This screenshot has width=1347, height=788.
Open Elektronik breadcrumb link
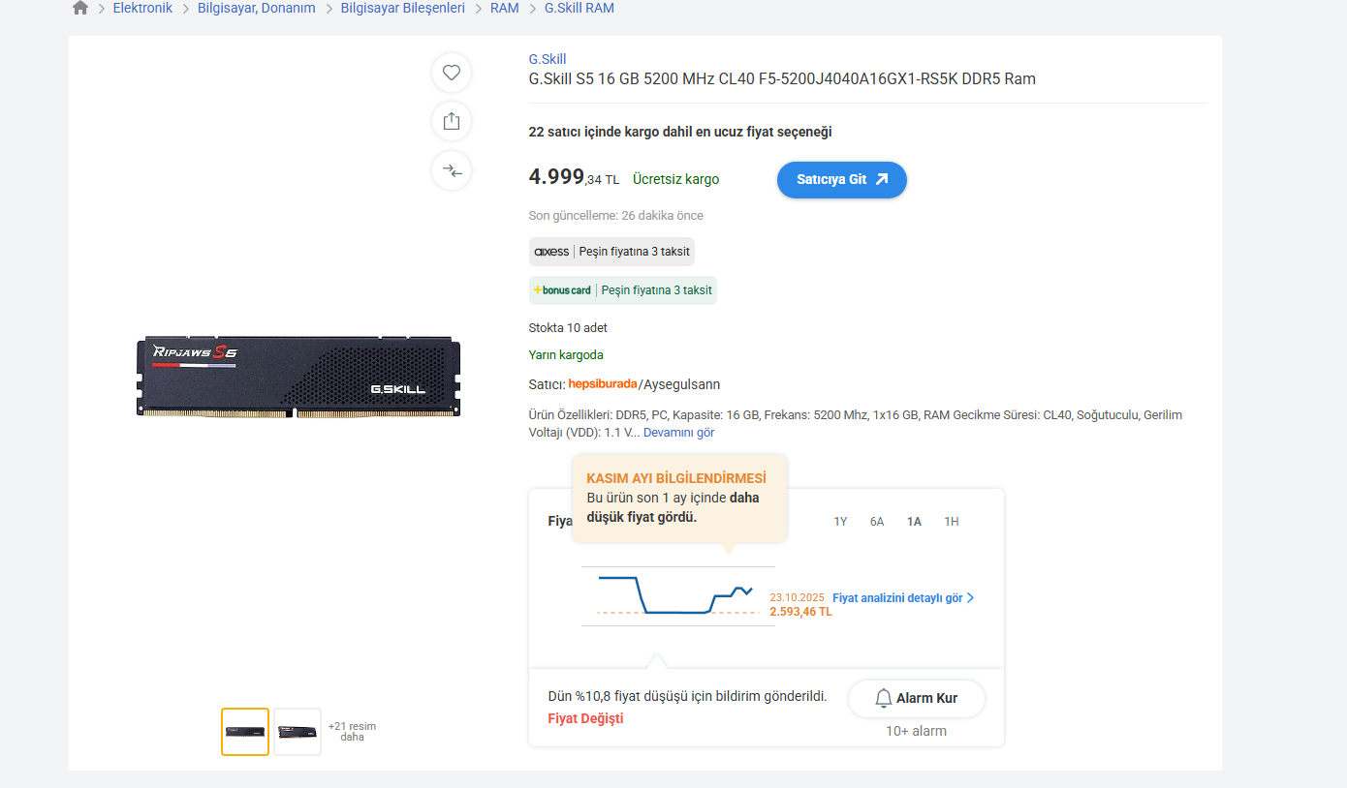tap(142, 8)
